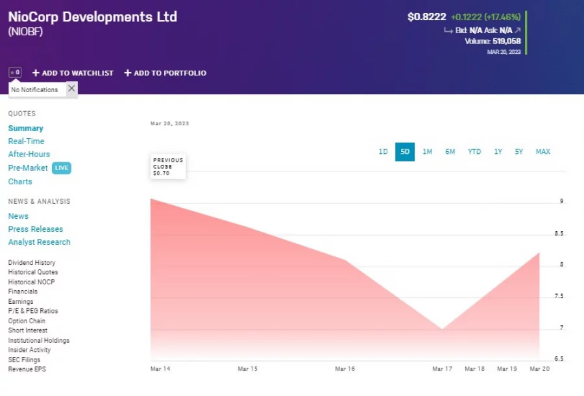Select the 6M chart range

coord(450,151)
